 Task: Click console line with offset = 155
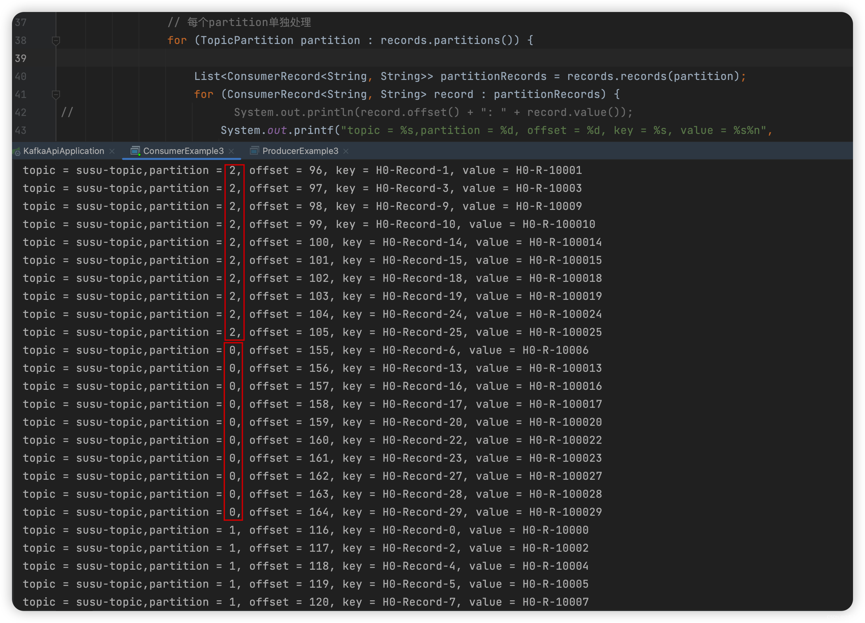point(306,350)
